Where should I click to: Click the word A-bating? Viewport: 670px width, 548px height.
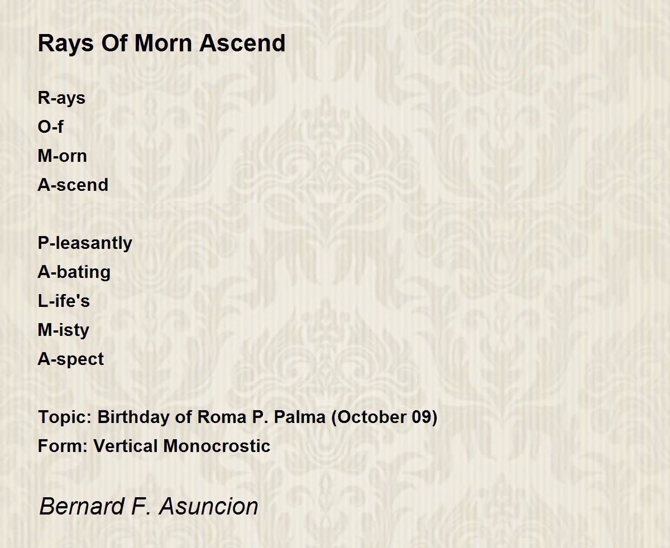coord(74,272)
